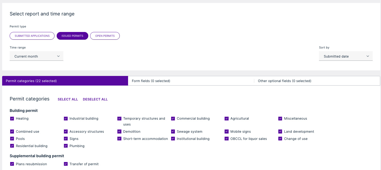381x170 pixels.
Task: Disable the Mobile signs category
Action: pos(226,131)
